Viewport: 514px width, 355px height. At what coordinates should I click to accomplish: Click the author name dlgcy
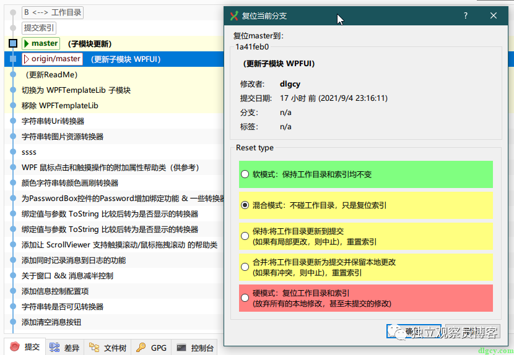[290, 84]
